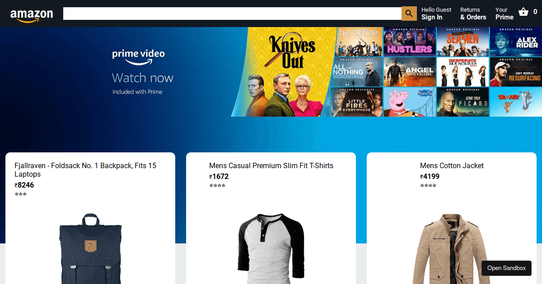Select the Peppa Pig thumbnail

pos(410,102)
